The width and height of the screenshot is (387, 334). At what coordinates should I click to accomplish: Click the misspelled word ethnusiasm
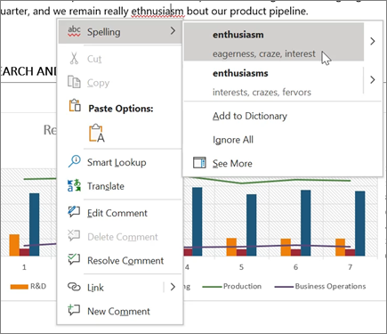pos(157,12)
